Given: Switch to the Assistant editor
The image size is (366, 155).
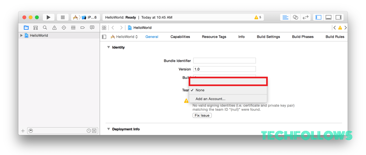Looking at the screenshot, I should 295,17.
